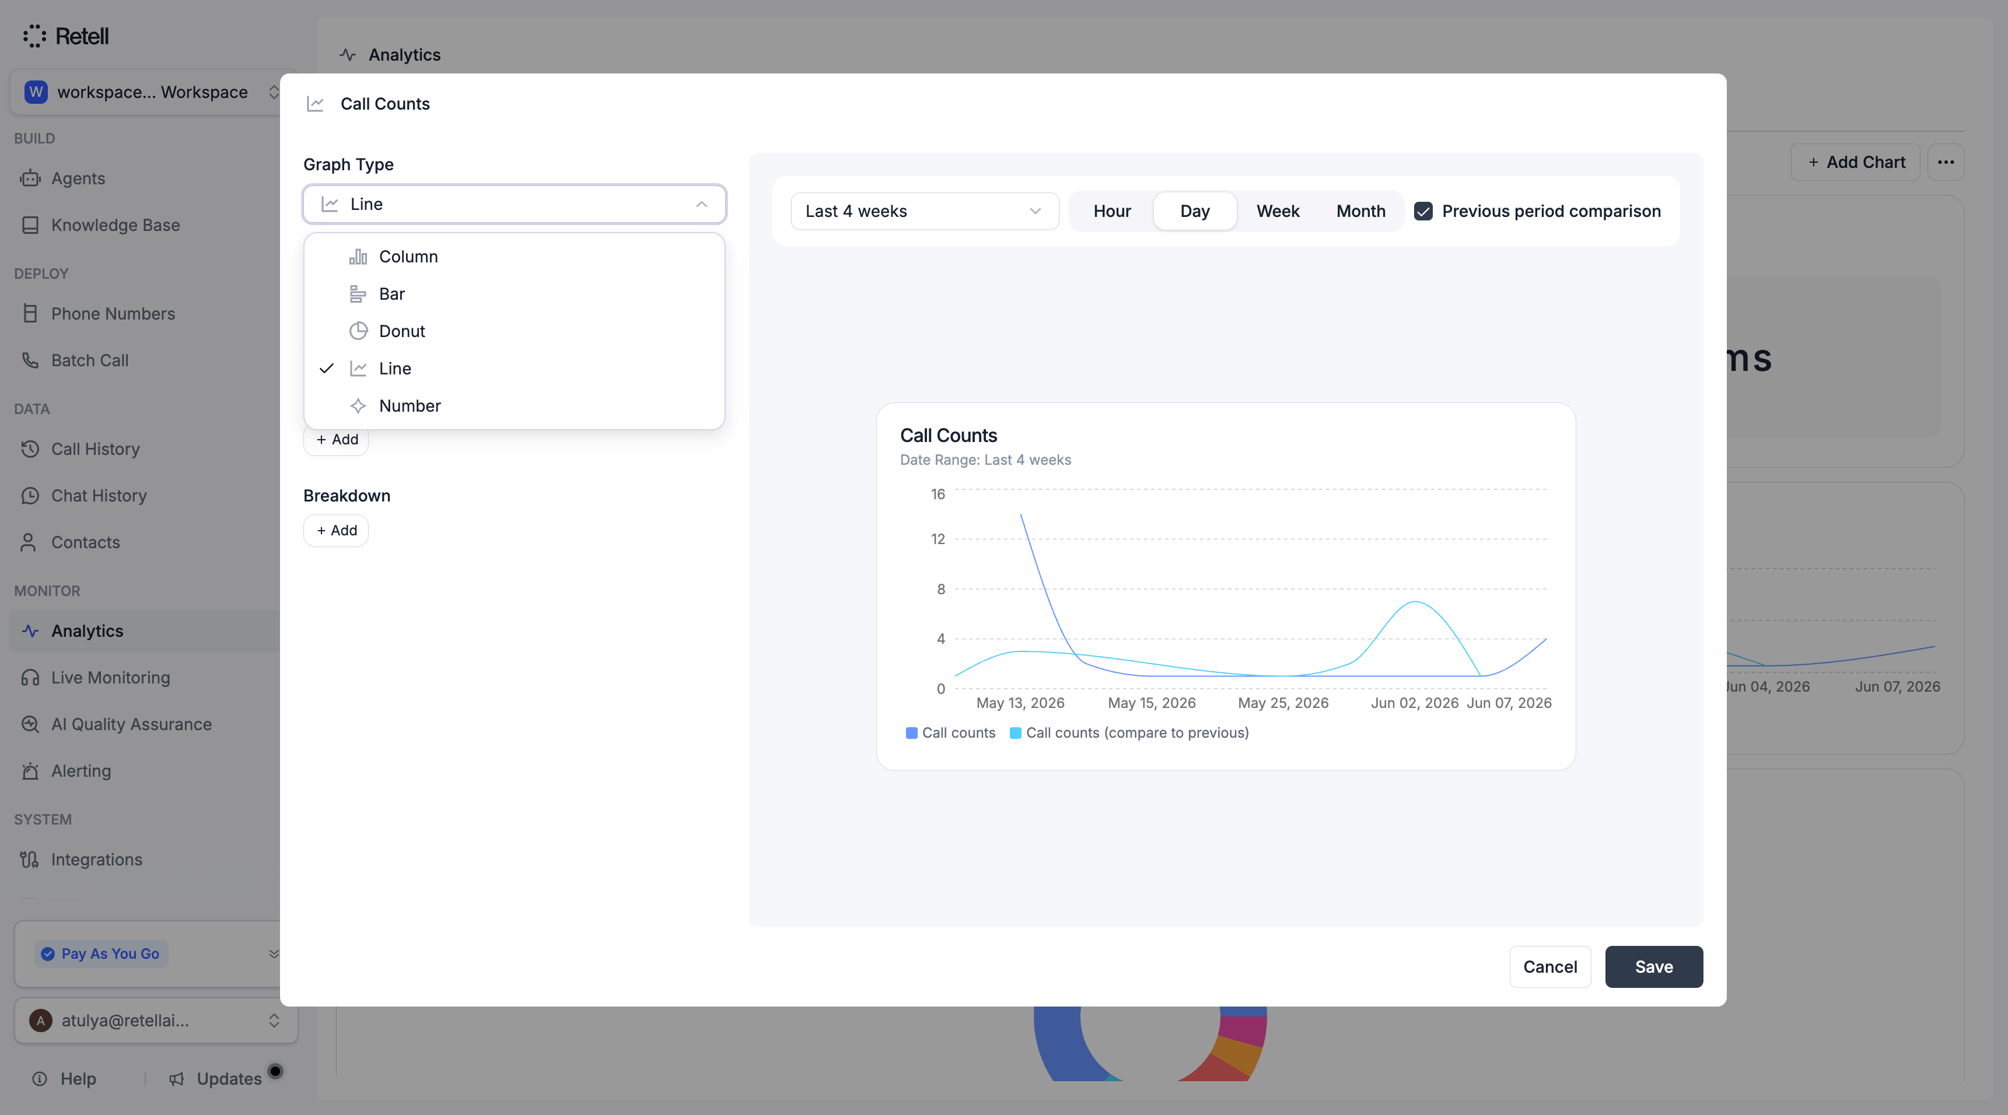Select the Hour granularity toggle

(1111, 211)
